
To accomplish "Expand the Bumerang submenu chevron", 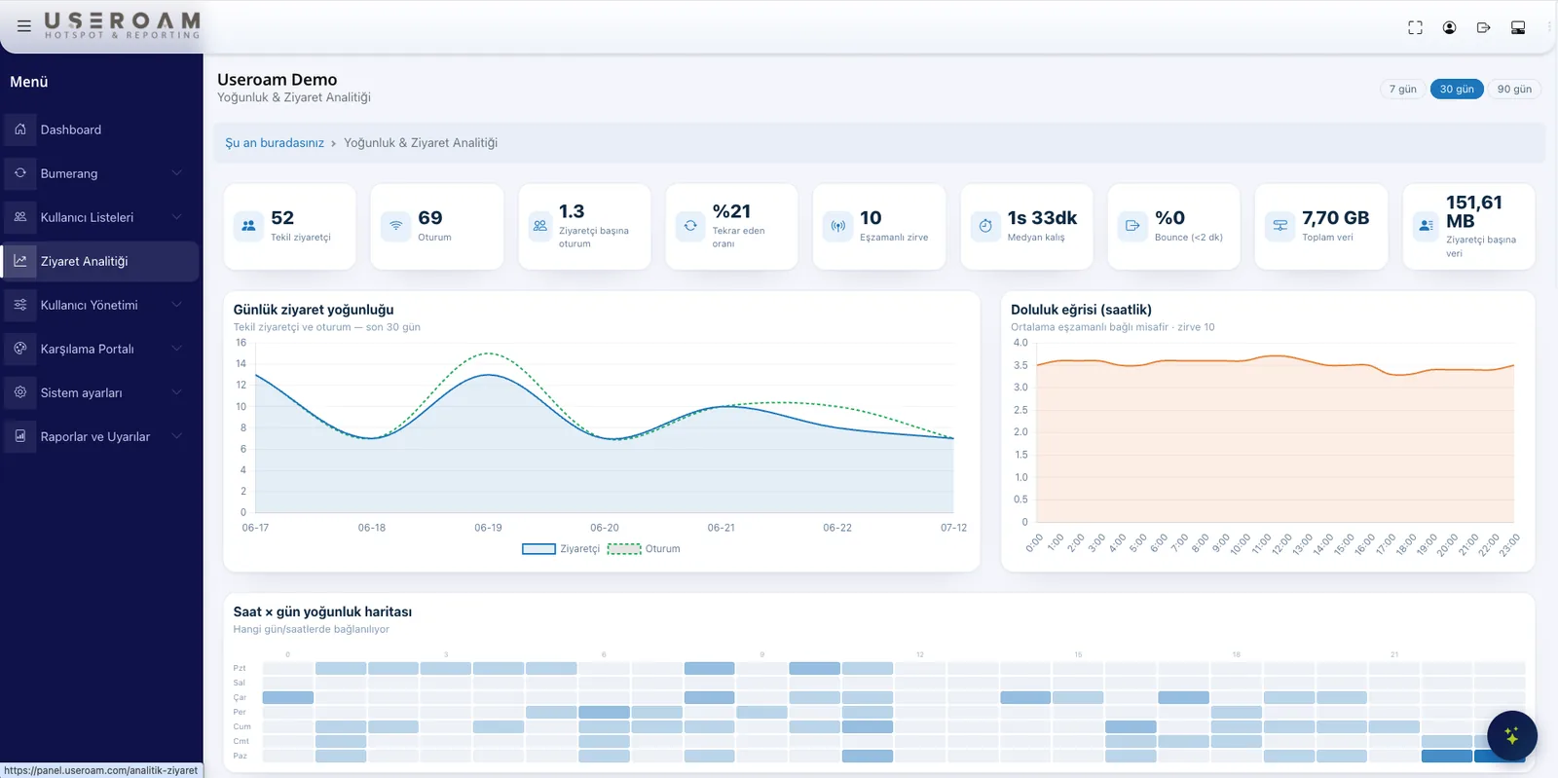I will click(x=177, y=173).
